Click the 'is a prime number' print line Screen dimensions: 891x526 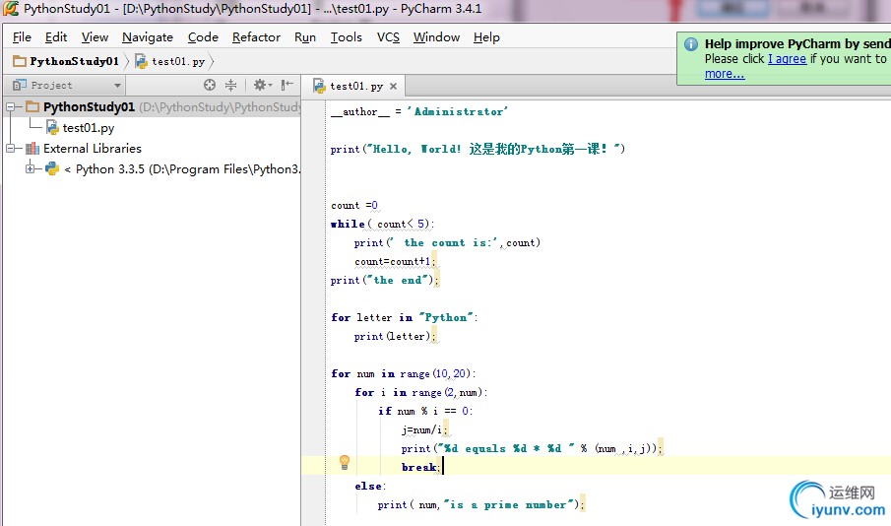point(480,505)
